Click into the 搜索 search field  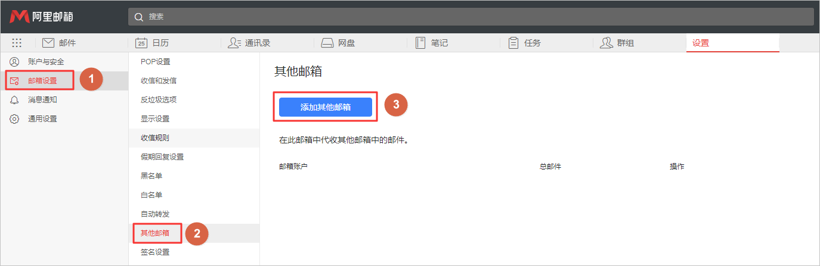477,17
